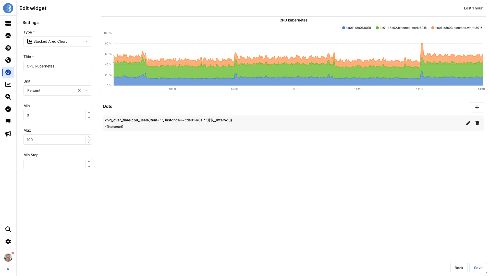The height and width of the screenshot is (276, 490).
Task: Open the Last 1 hour time range selector
Action: (473, 8)
